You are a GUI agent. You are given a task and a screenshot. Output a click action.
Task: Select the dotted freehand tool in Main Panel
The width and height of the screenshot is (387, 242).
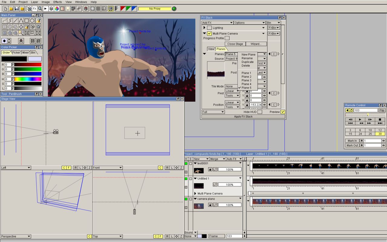point(4,21)
